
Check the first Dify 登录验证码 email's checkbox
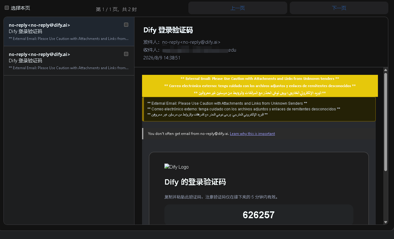click(x=126, y=25)
